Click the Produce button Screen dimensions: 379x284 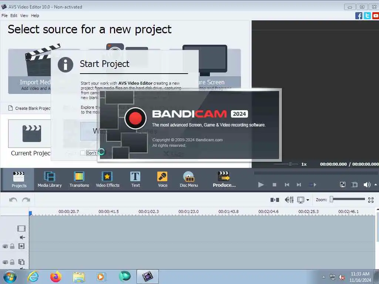click(224, 180)
